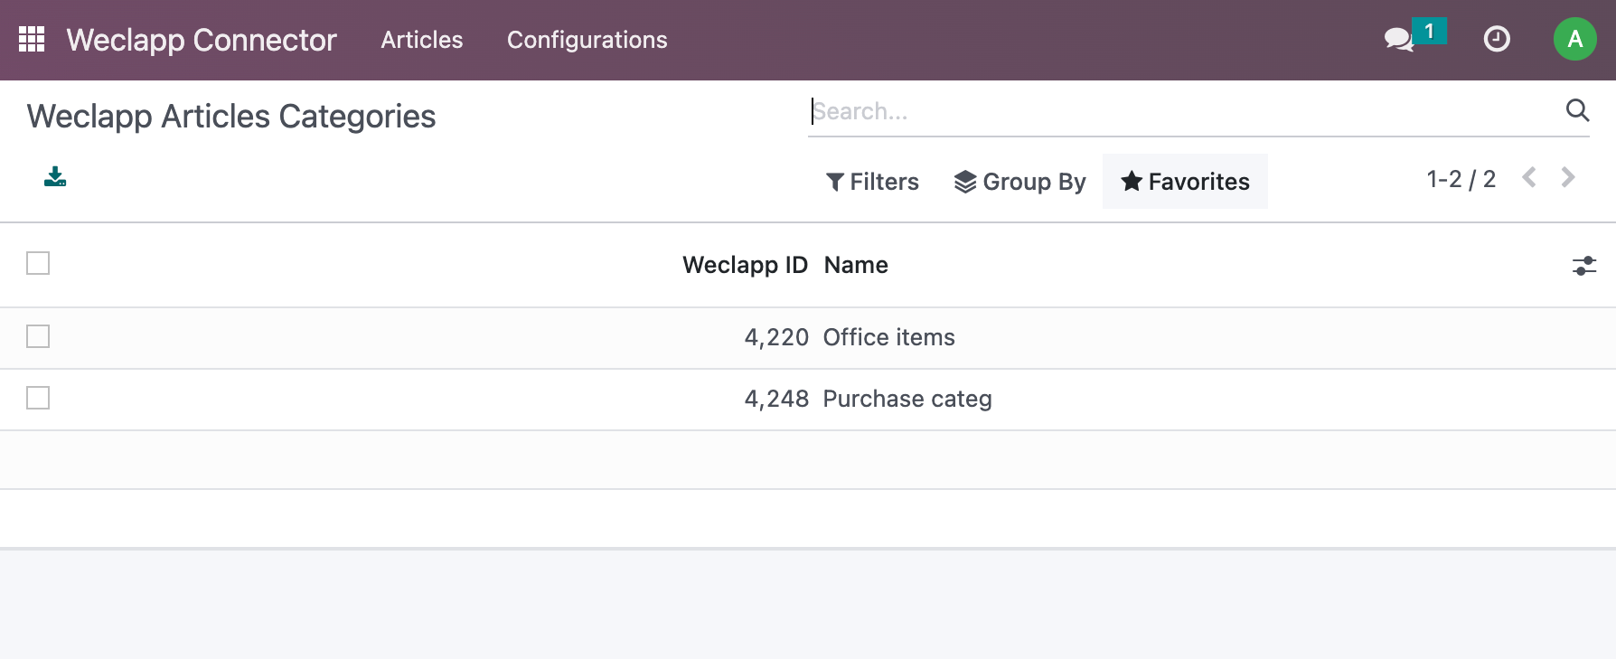Check the Office items row checkbox
Viewport: 1616px width, 659px height.
(38, 336)
